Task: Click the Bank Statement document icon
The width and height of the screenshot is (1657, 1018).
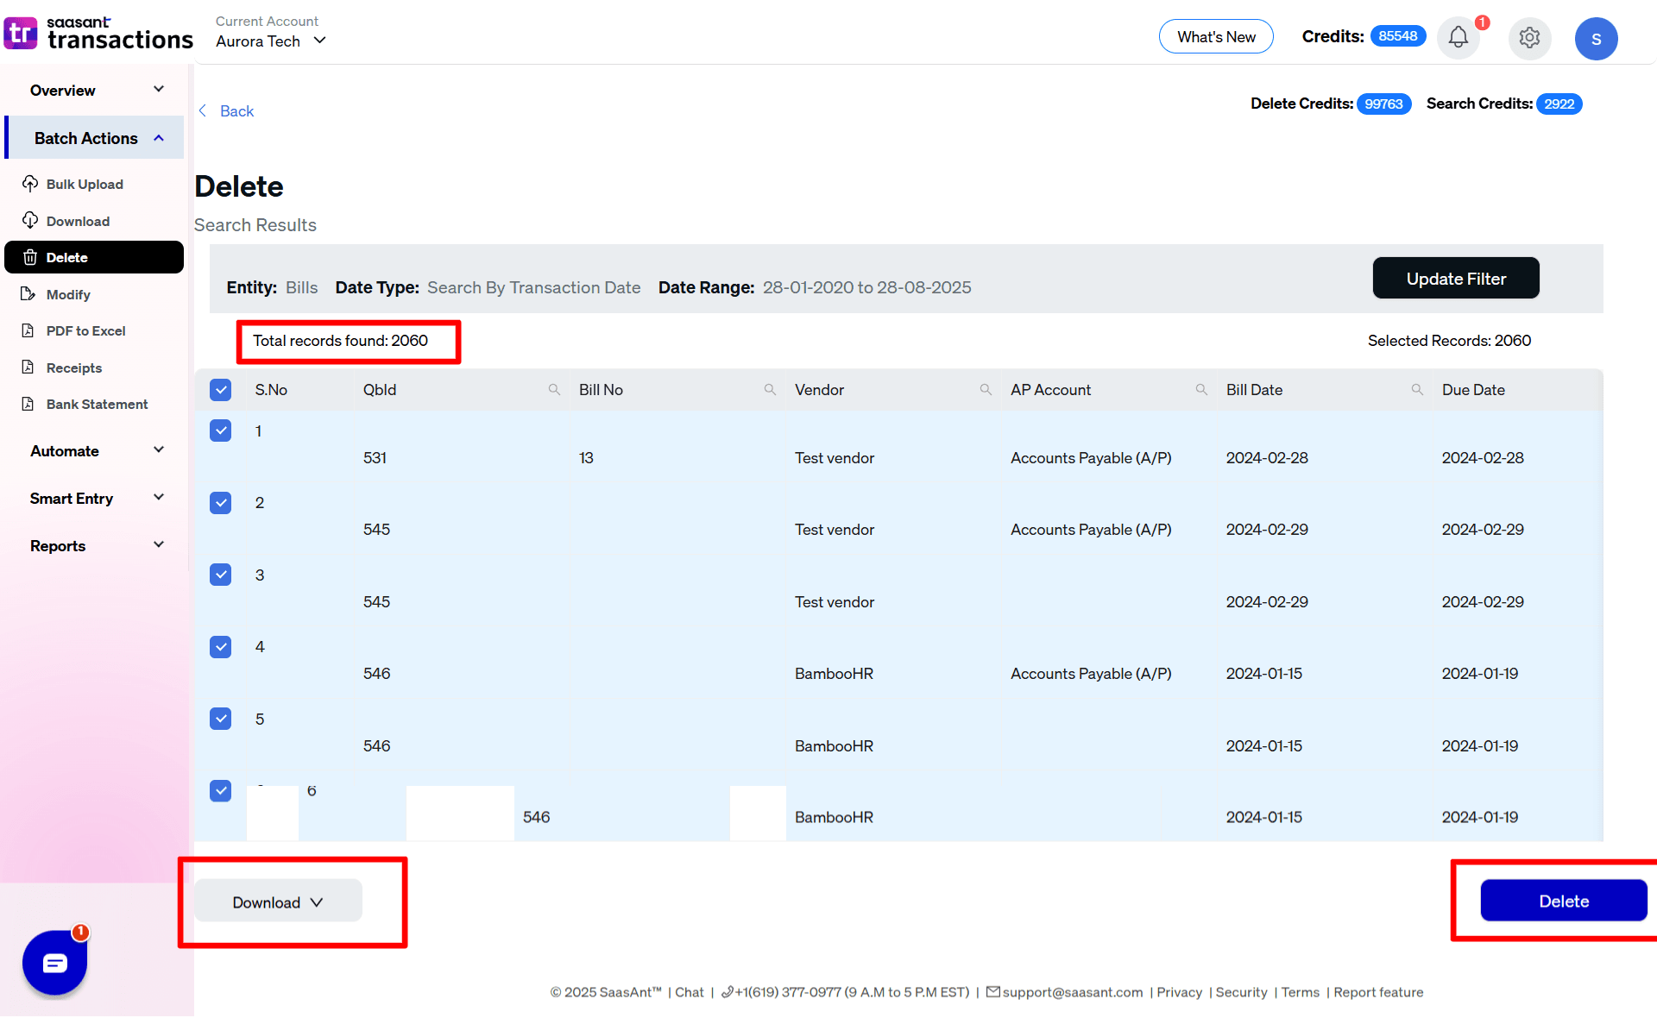Action: (x=28, y=404)
